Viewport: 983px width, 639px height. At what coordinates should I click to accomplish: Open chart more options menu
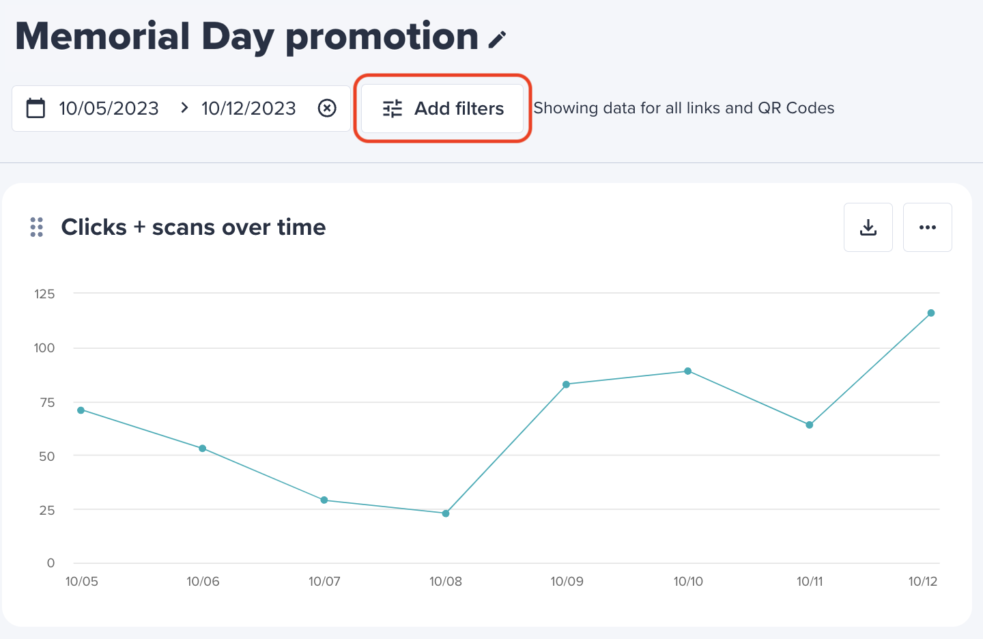[x=928, y=227]
